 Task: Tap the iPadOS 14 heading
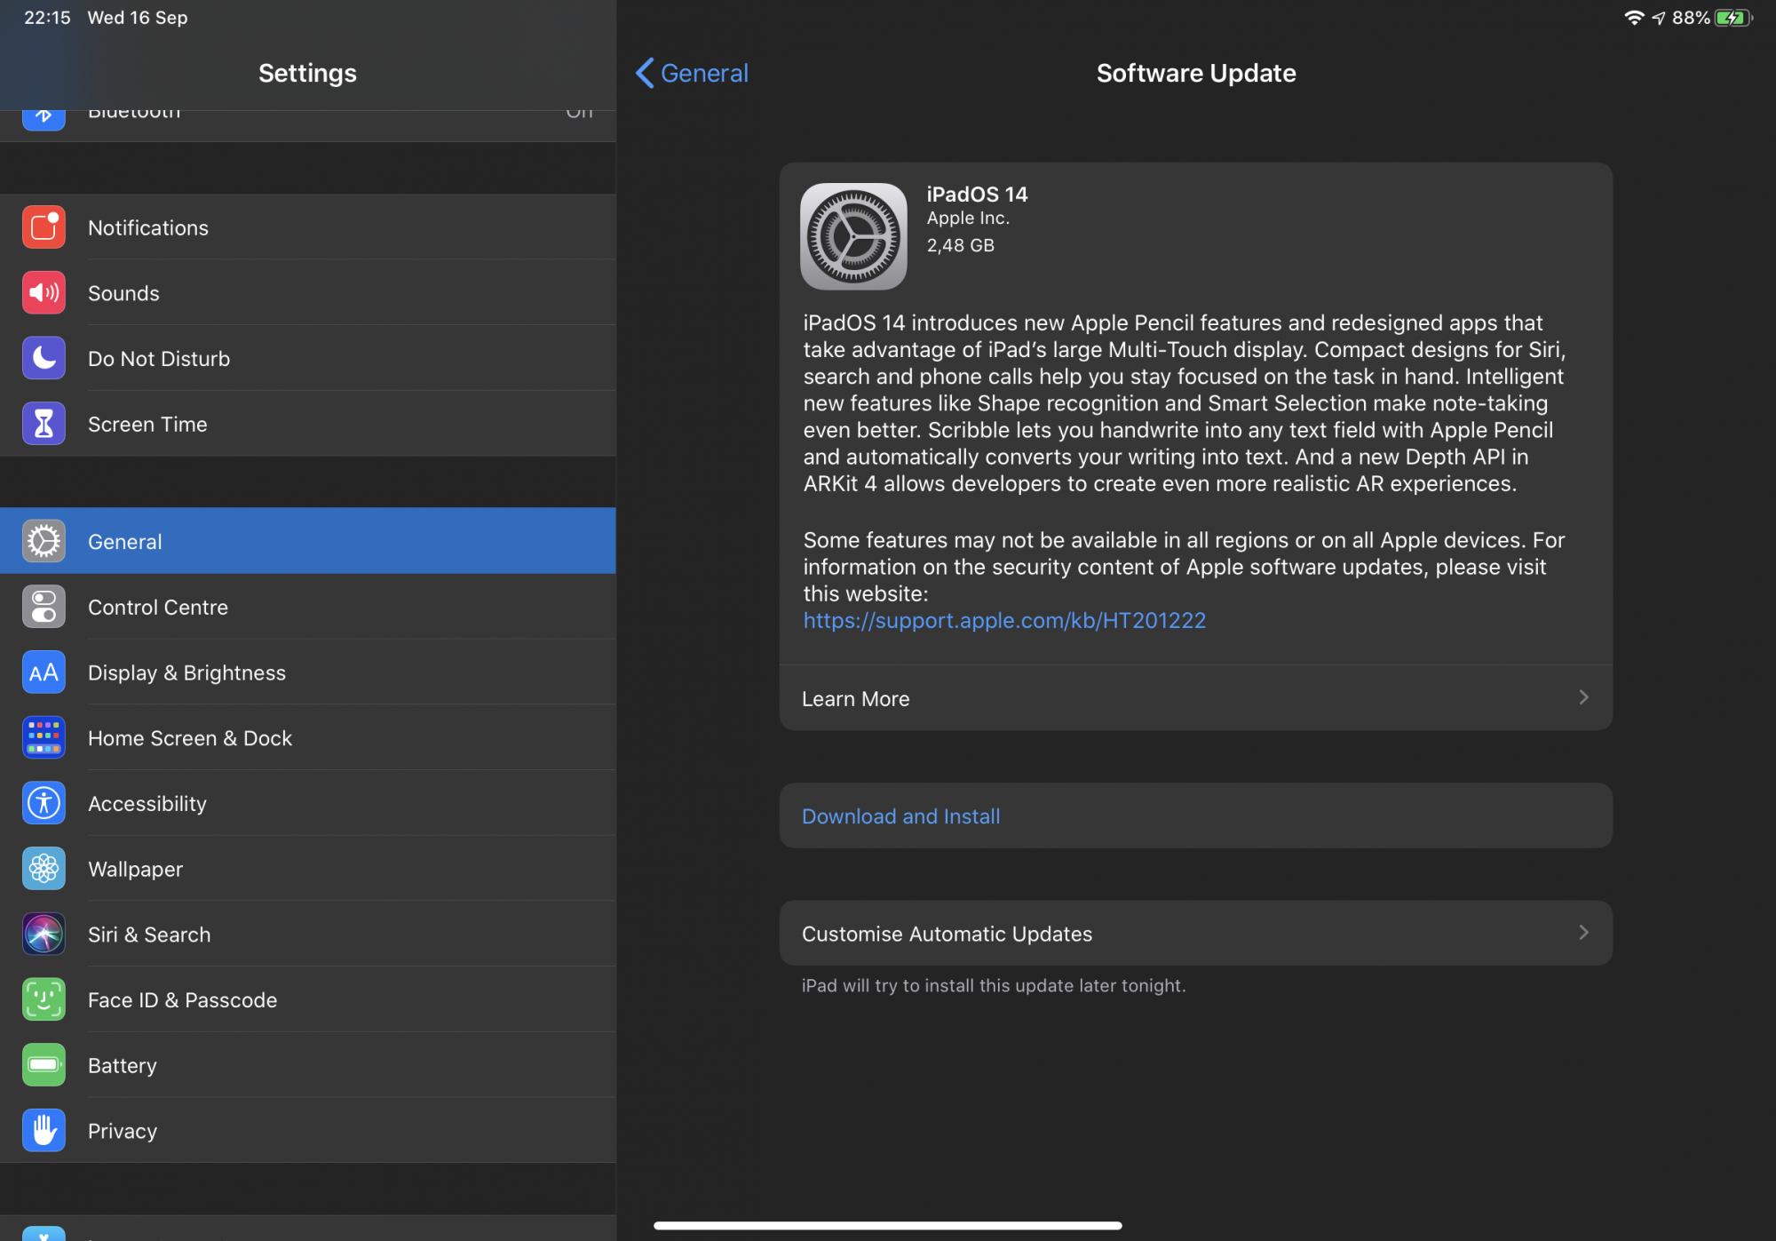977,195
